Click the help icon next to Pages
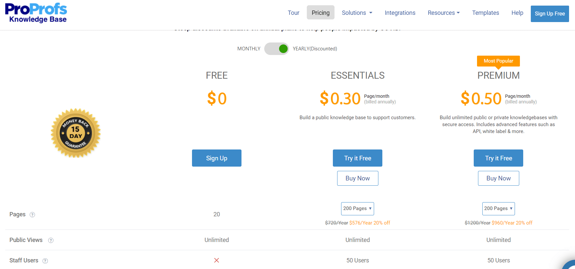The image size is (575, 269). click(x=32, y=215)
